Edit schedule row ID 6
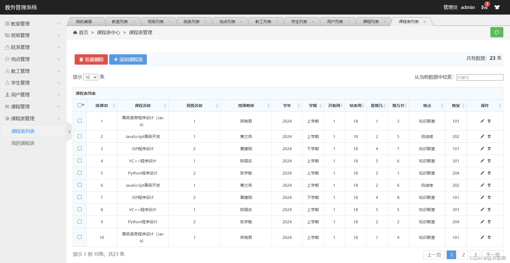The height and width of the screenshot is (263, 510). (x=482, y=185)
